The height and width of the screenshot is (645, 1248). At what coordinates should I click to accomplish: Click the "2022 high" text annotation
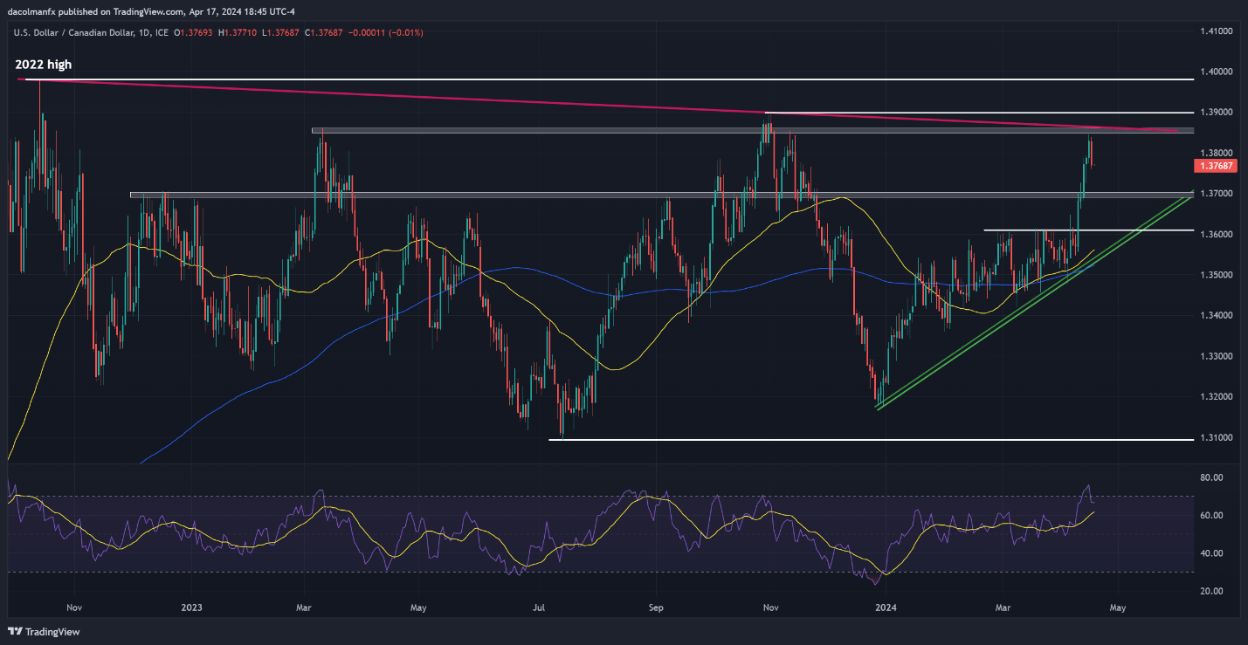(44, 65)
